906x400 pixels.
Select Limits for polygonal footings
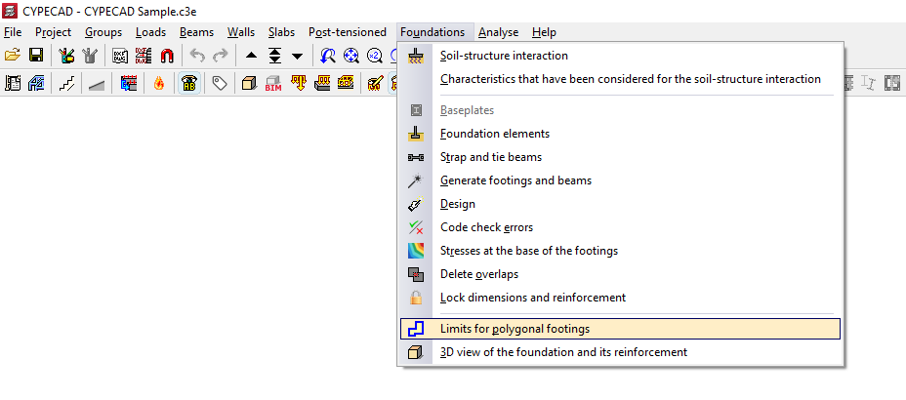515,329
